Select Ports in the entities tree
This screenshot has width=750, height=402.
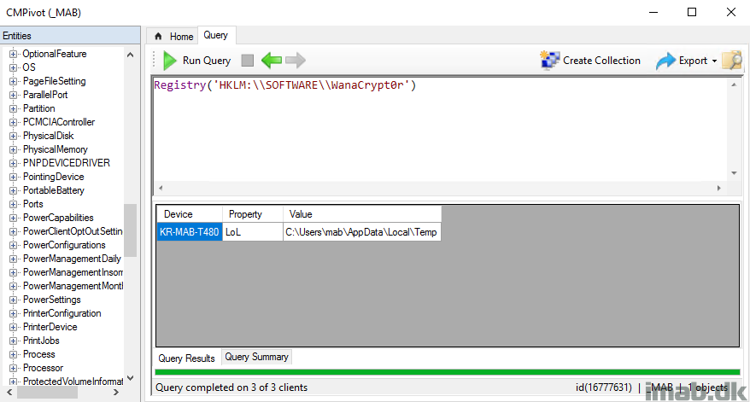[33, 204]
